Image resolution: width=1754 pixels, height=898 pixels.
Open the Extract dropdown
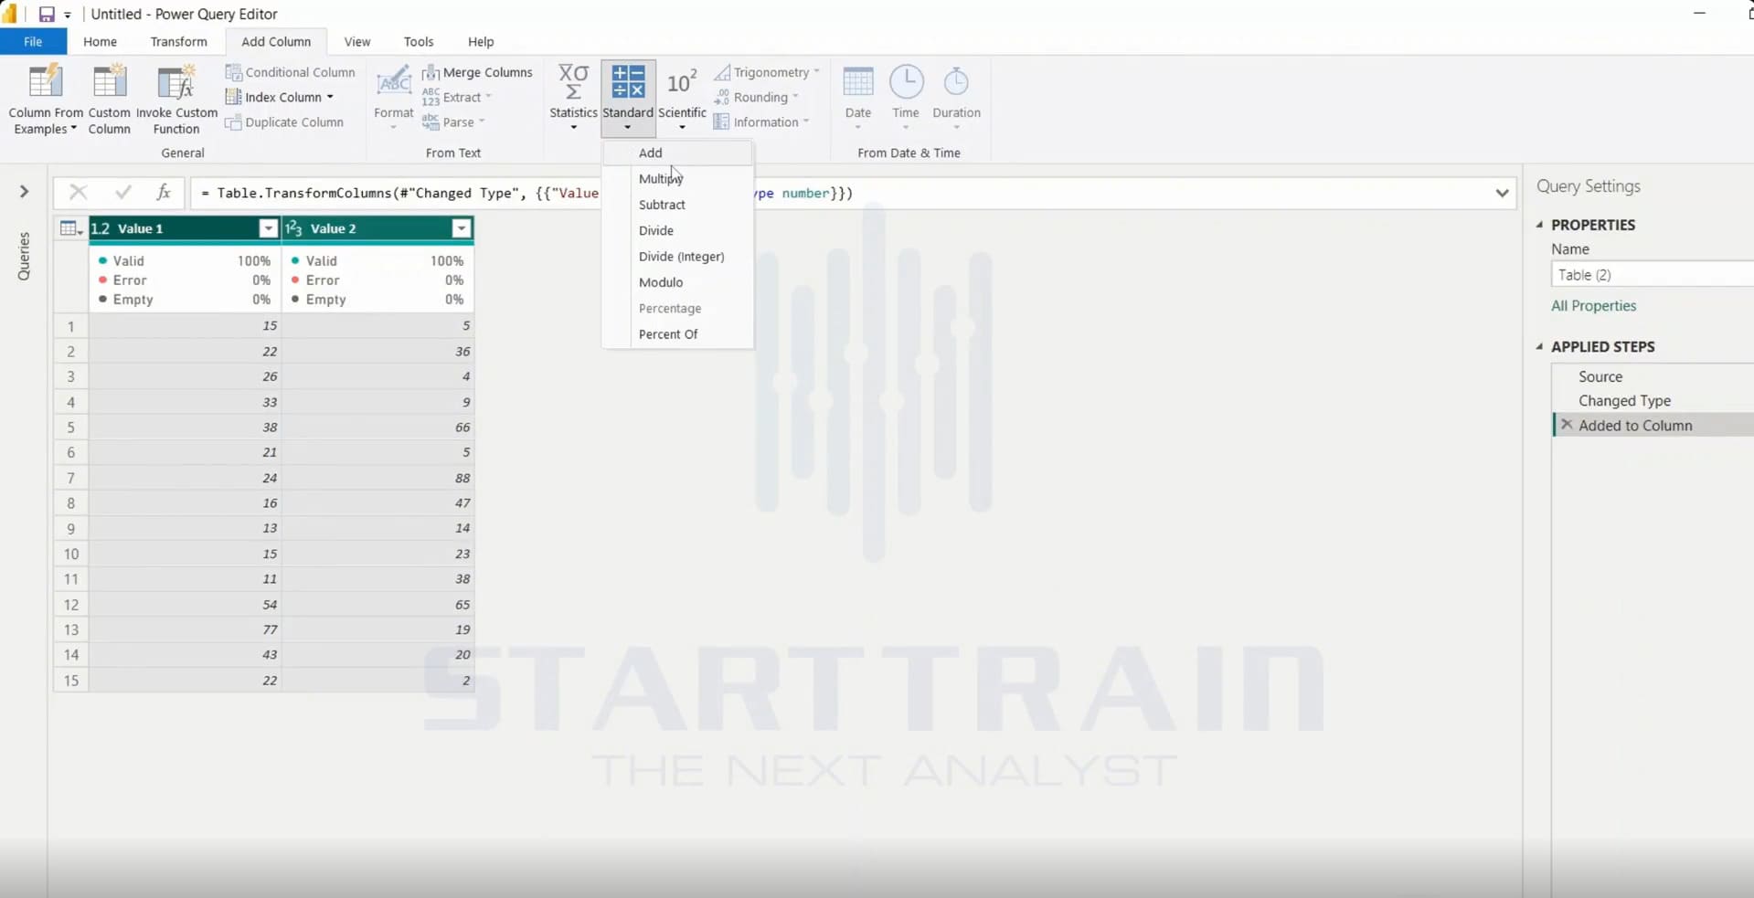coord(457,97)
